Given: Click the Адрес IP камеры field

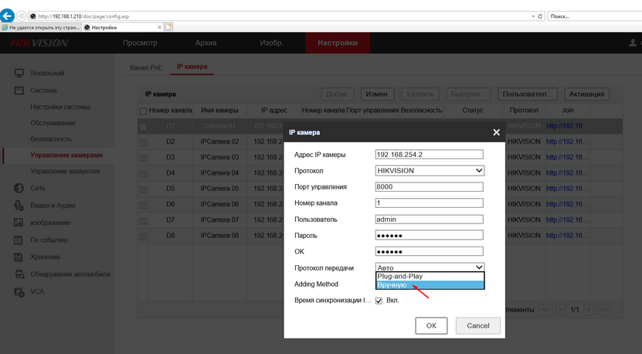Looking at the screenshot, I should pyautogui.click(x=429, y=155).
